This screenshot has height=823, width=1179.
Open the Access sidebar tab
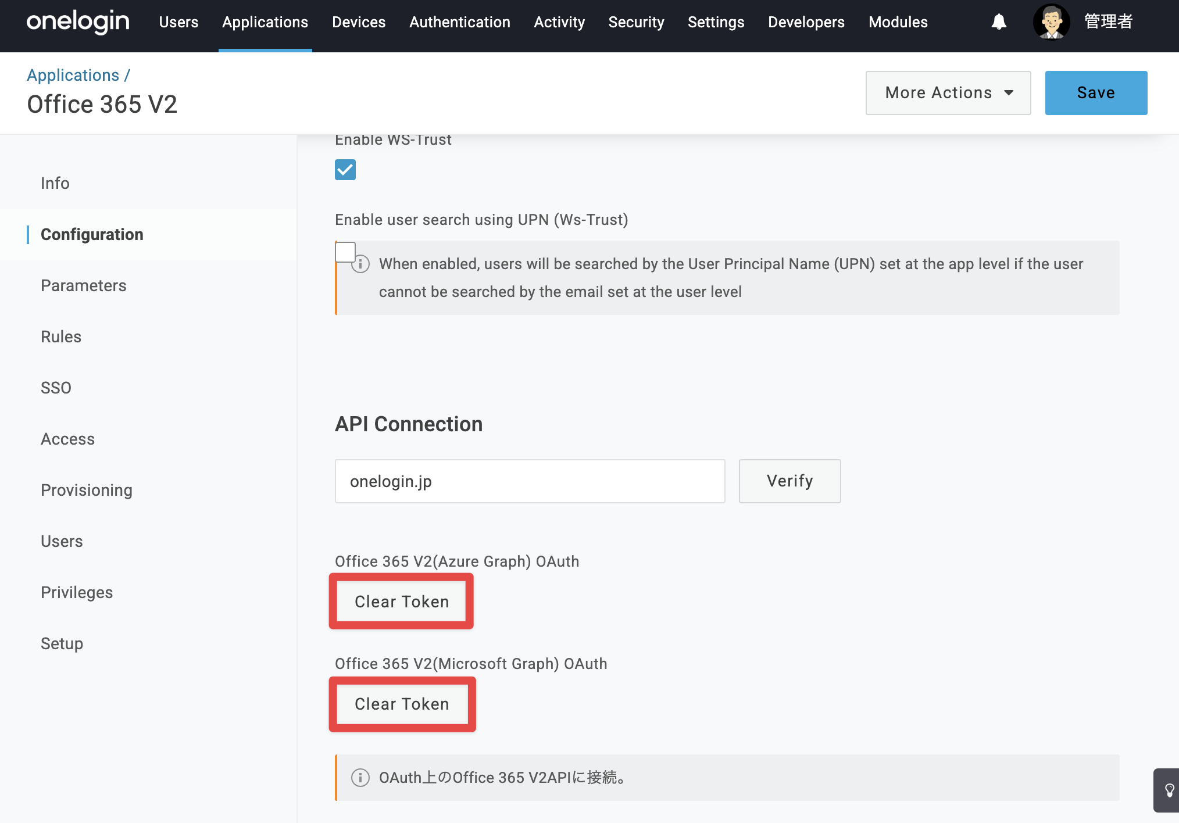click(x=67, y=439)
